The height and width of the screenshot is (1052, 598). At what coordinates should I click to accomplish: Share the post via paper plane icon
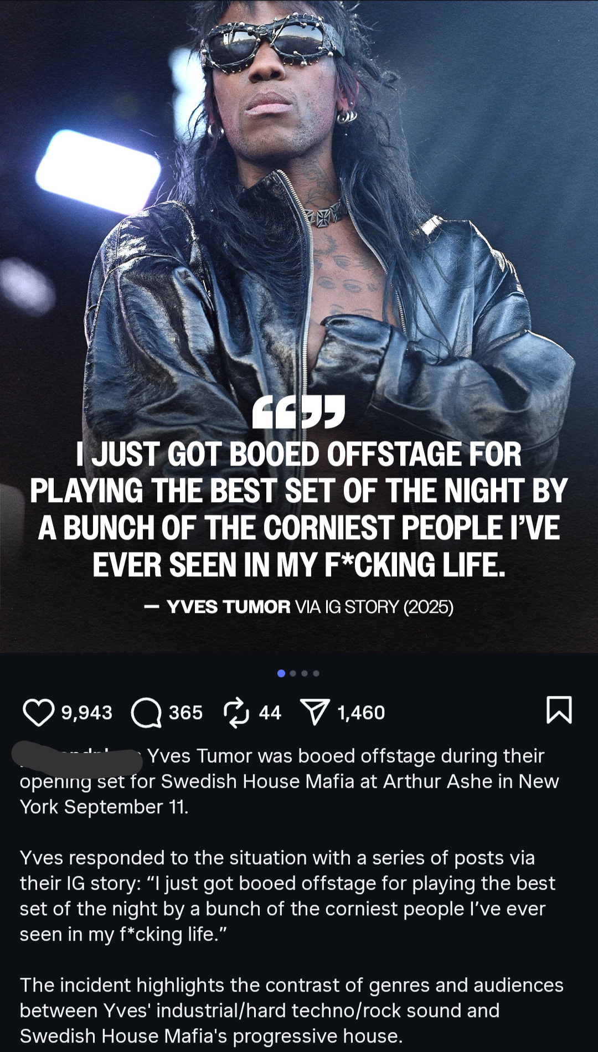tap(315, 712)
